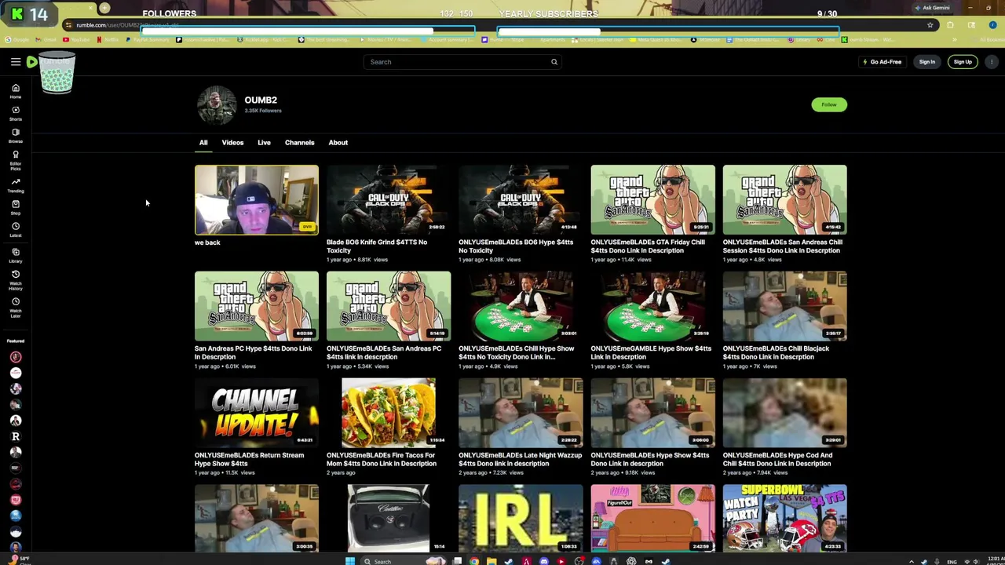Switch to the Live tab
Screen dimensions: 1005x565
(264, 143)
